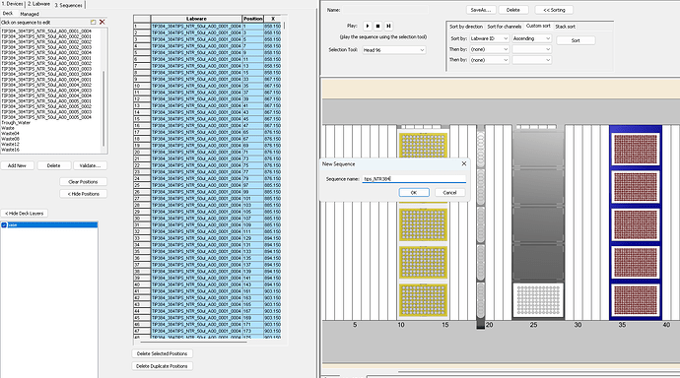Switch to the Stack sort tab
680x378 pixels.
click(565, 27)
